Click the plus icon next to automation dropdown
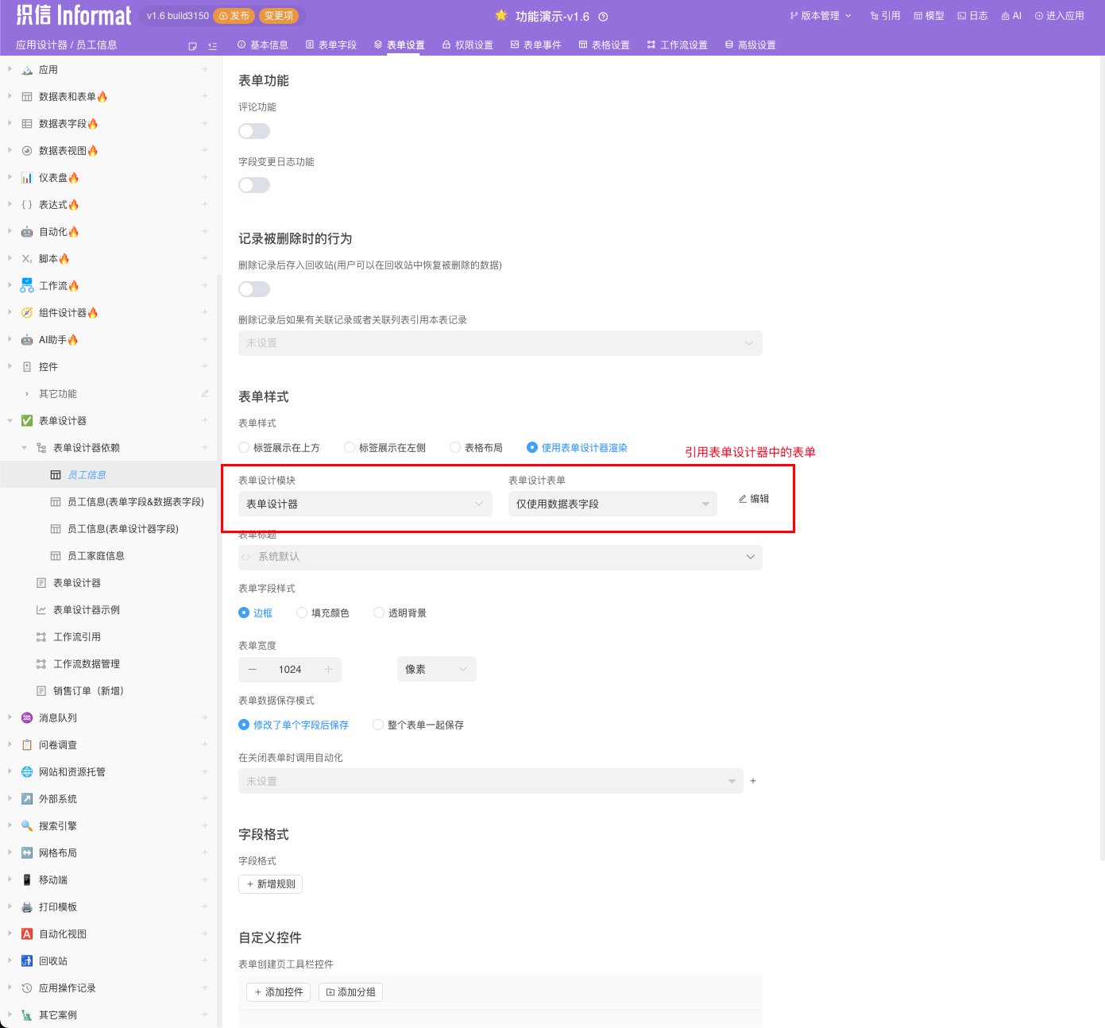This screenshot has height=1028, width=1105. click(753, 781)
